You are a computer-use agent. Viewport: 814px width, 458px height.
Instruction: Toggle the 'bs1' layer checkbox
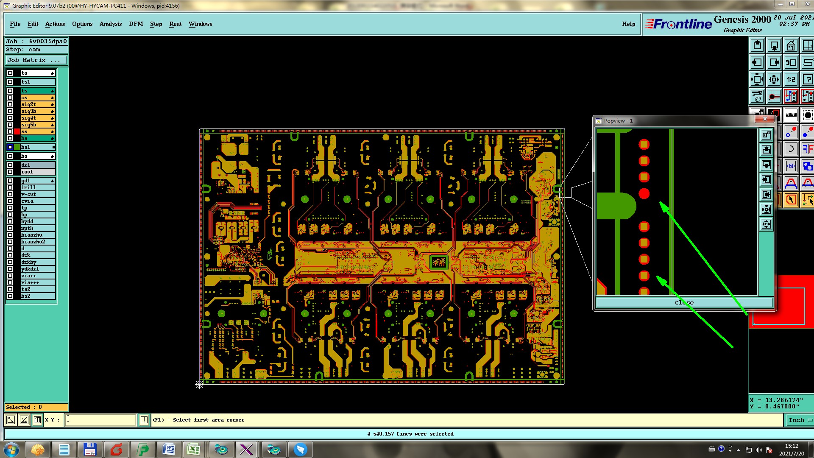click(x=10, y=147)
